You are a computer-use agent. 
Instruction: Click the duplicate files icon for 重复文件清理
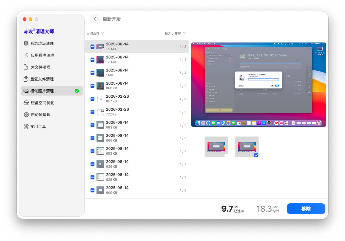coord(26,79)
